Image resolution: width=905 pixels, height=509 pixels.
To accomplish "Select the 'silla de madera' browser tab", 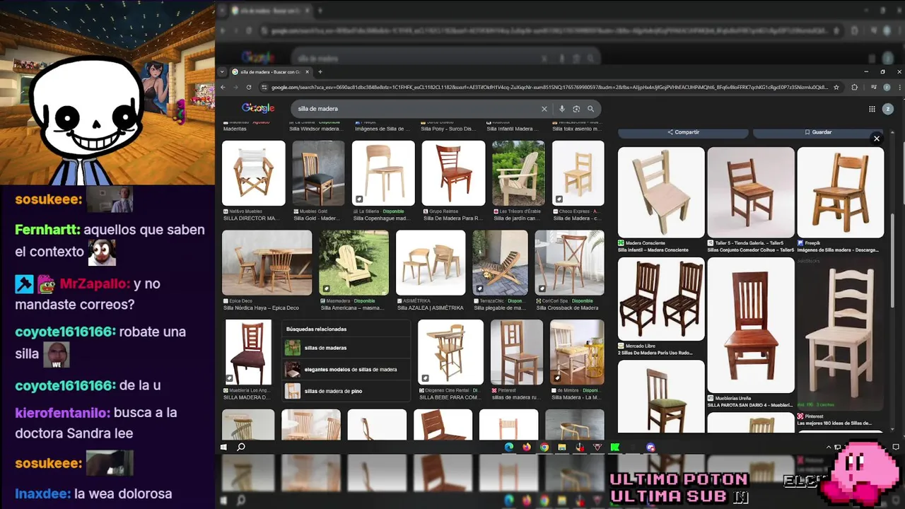I will tap(271, 71).
